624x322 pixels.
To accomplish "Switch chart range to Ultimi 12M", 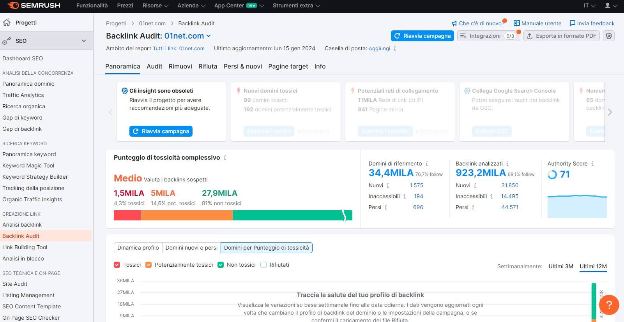I will coord(593,266).
